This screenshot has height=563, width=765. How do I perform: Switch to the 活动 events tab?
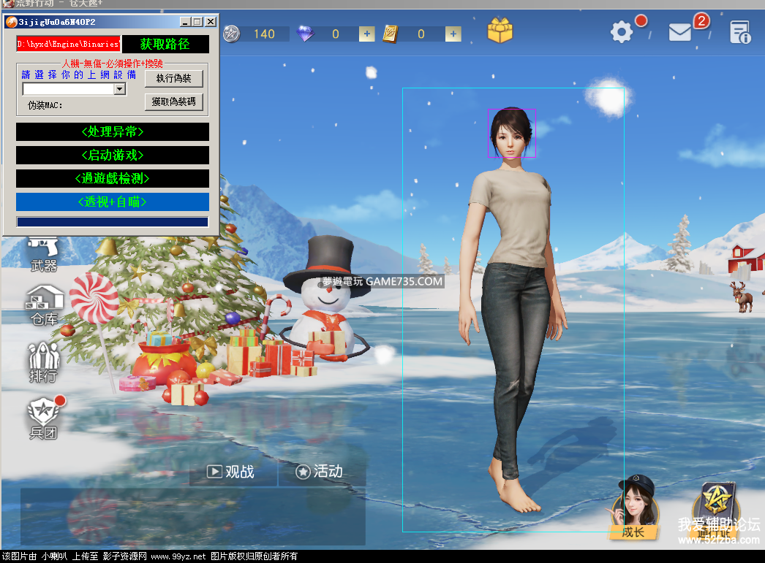click(x=320, y=472)
